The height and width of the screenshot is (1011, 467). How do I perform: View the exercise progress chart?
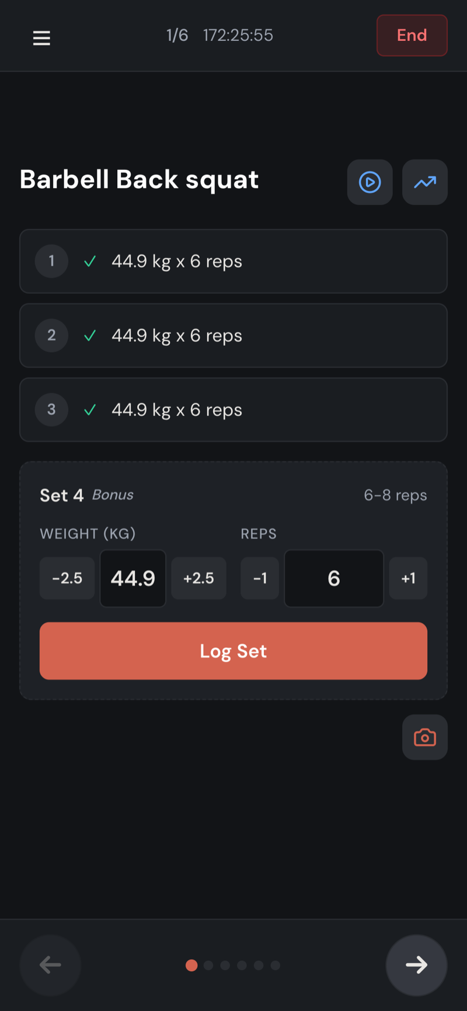(424, 182)
